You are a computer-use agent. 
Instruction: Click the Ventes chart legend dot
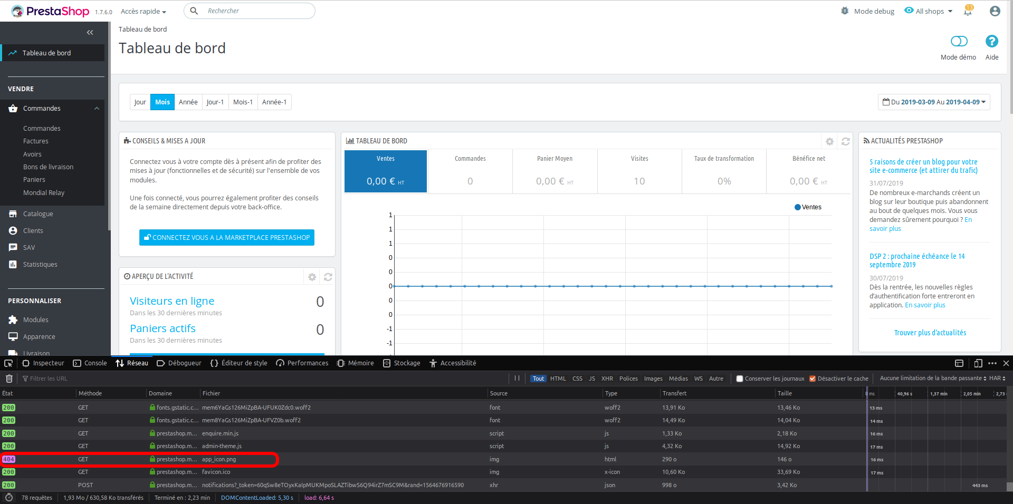tap(798, 207)
